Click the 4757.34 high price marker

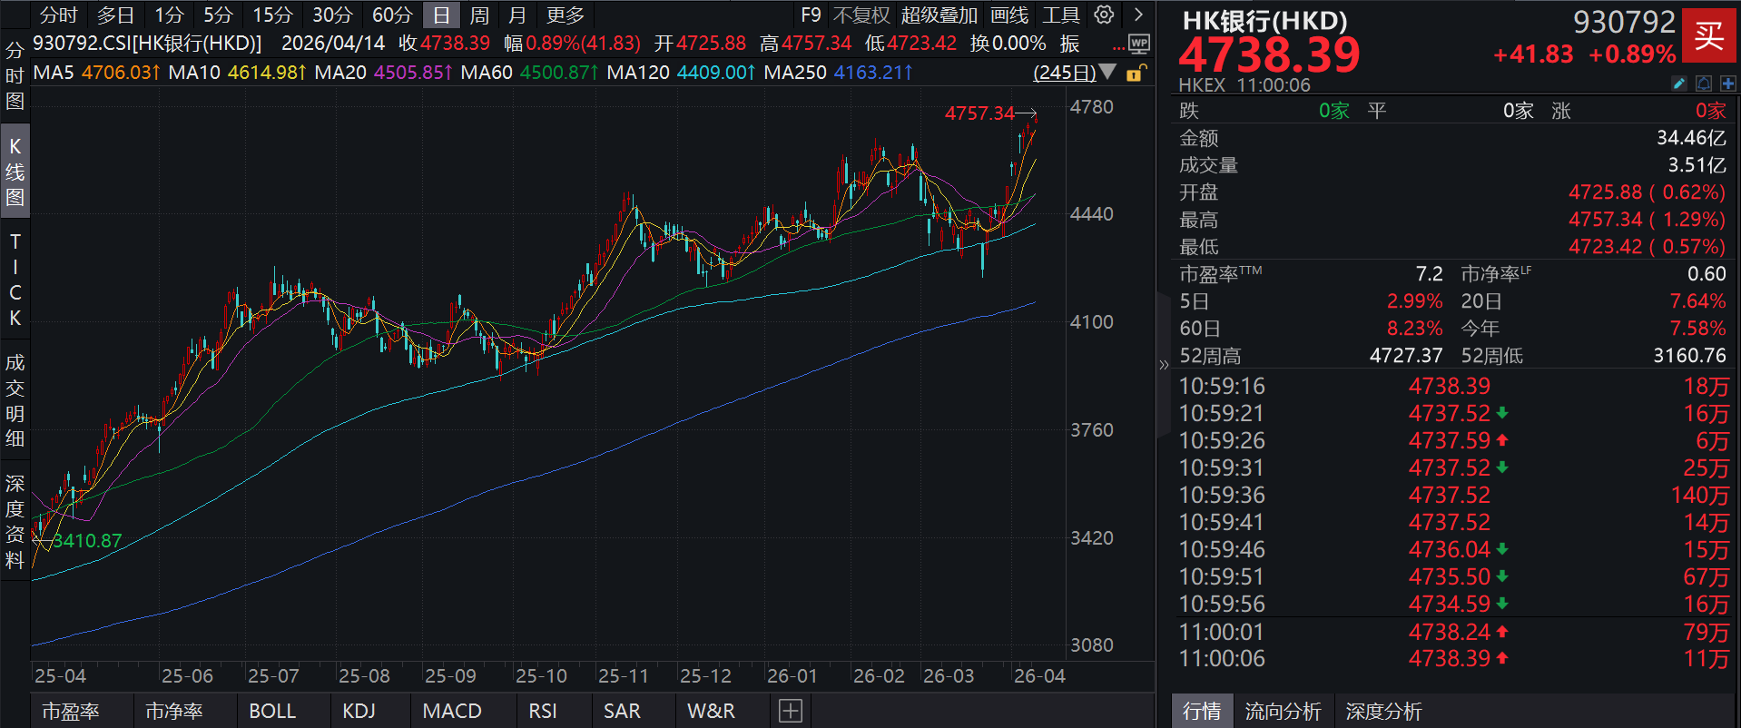[x=979, y=113]
